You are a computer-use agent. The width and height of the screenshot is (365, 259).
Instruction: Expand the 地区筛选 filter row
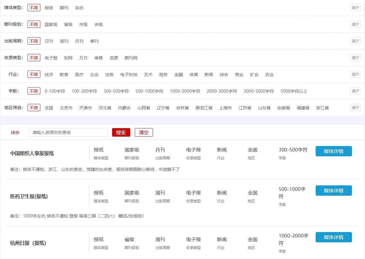[355, 108]
